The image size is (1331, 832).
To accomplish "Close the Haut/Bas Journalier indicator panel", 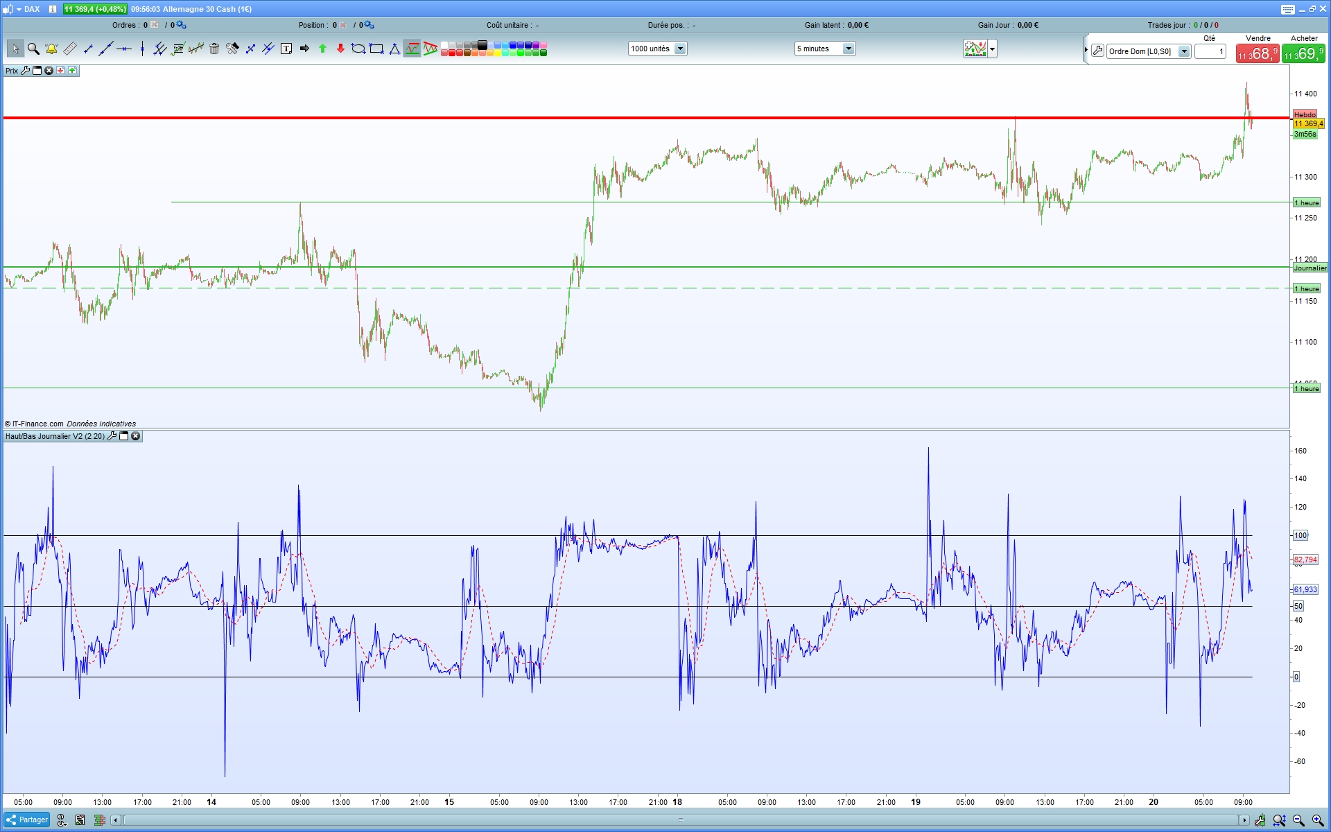I will 136,436.
